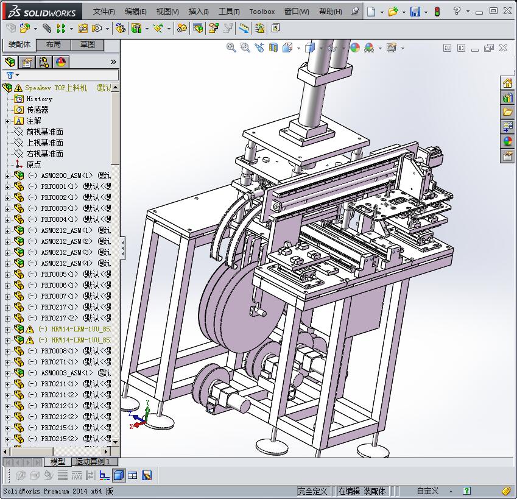
Task: Toggle the filter funnel in feature tree
Action: pos(10,75)
